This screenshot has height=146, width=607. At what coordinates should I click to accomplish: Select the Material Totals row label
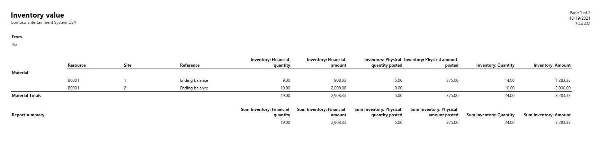(x=26, y=96)
